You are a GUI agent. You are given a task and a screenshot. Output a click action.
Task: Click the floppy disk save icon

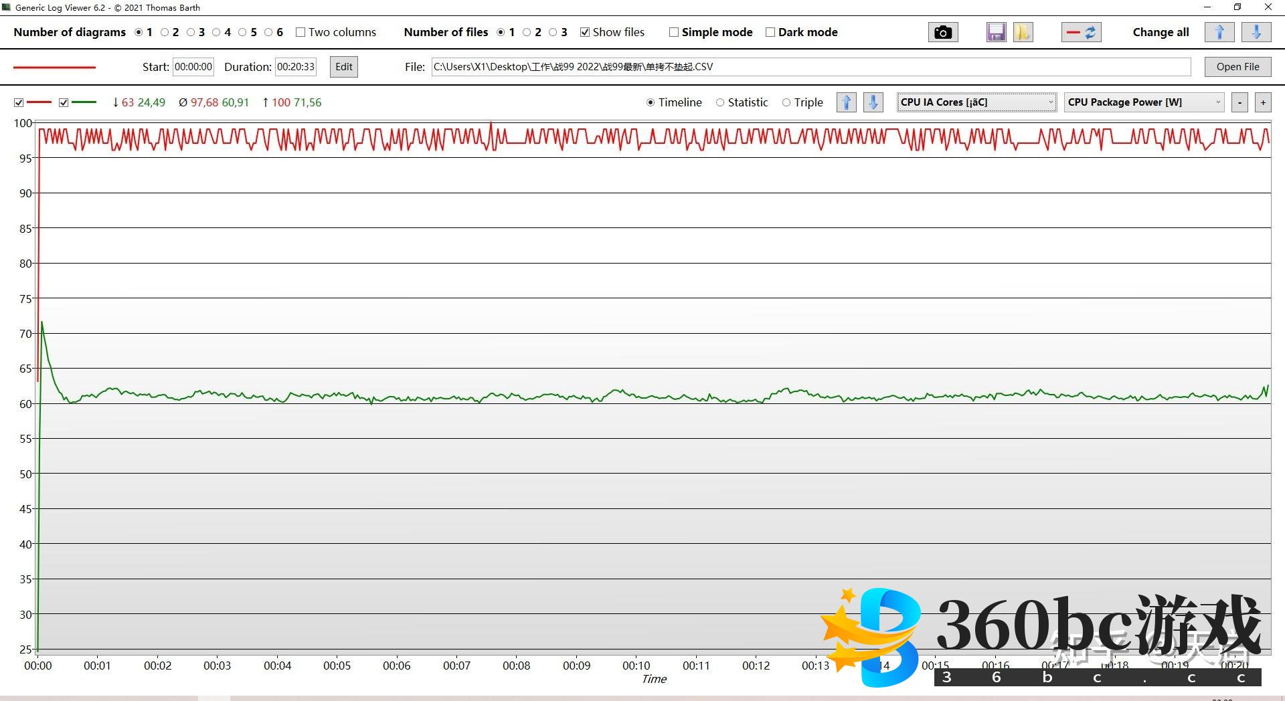(996, 32)
